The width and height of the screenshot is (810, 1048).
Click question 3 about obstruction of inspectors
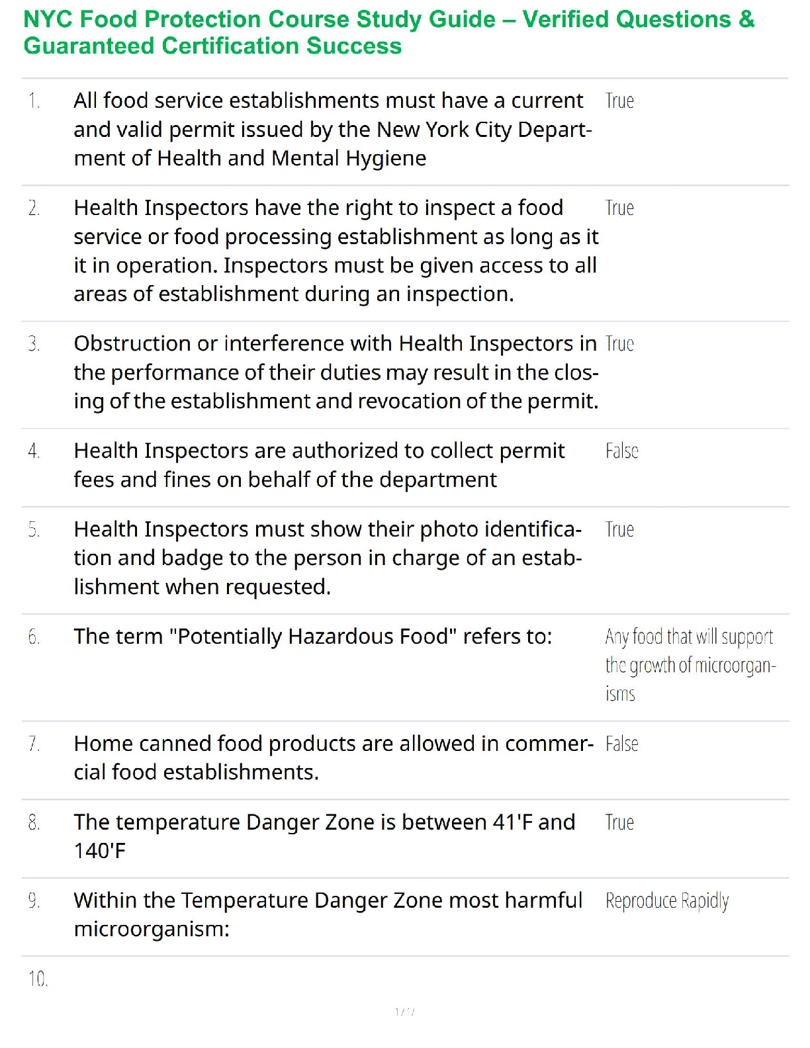[336, 372]
